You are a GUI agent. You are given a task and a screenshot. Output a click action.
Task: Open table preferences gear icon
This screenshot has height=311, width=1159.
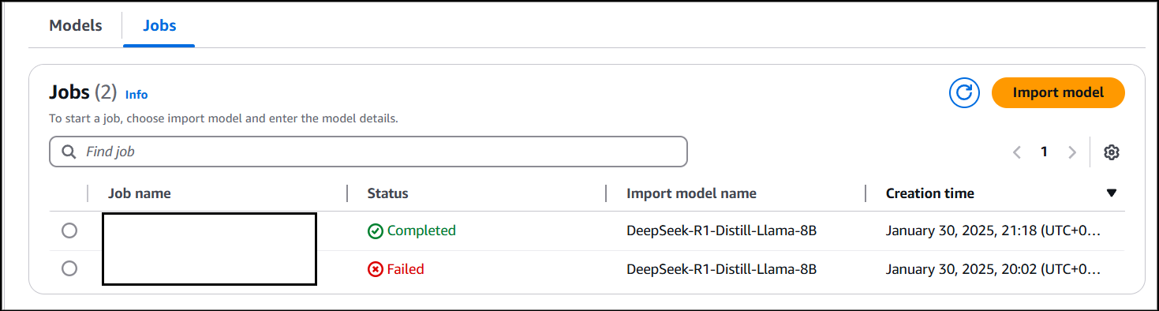click(x=1112, y=152)
